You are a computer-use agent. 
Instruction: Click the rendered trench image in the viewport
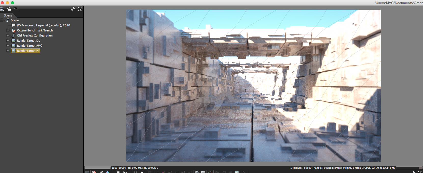pyautogui.click(x=253, y=86)
